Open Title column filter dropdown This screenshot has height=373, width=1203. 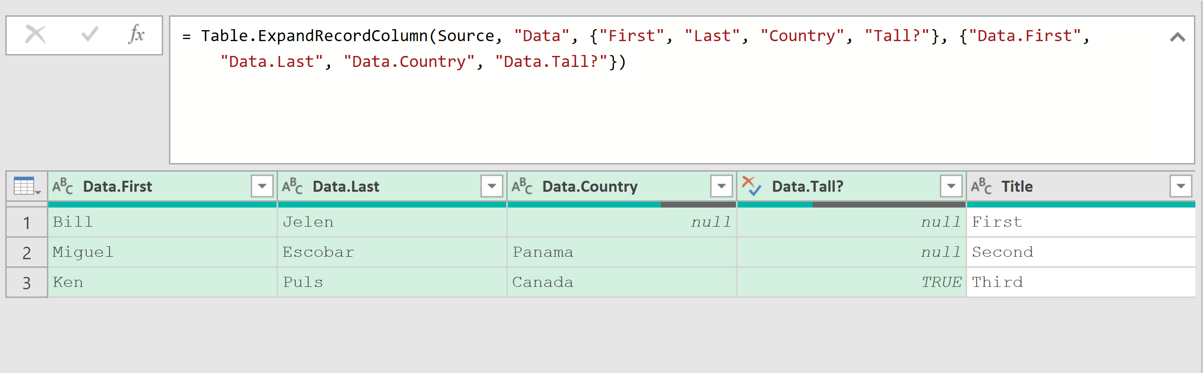[1181, 186]
